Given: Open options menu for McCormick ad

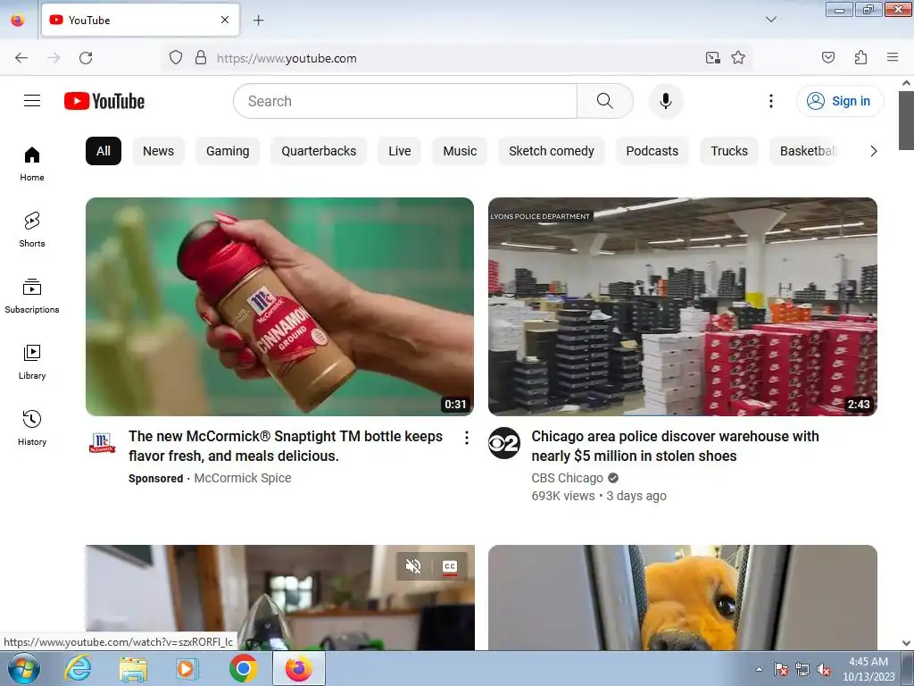Looking at the screenshot, I should [466, 438].
